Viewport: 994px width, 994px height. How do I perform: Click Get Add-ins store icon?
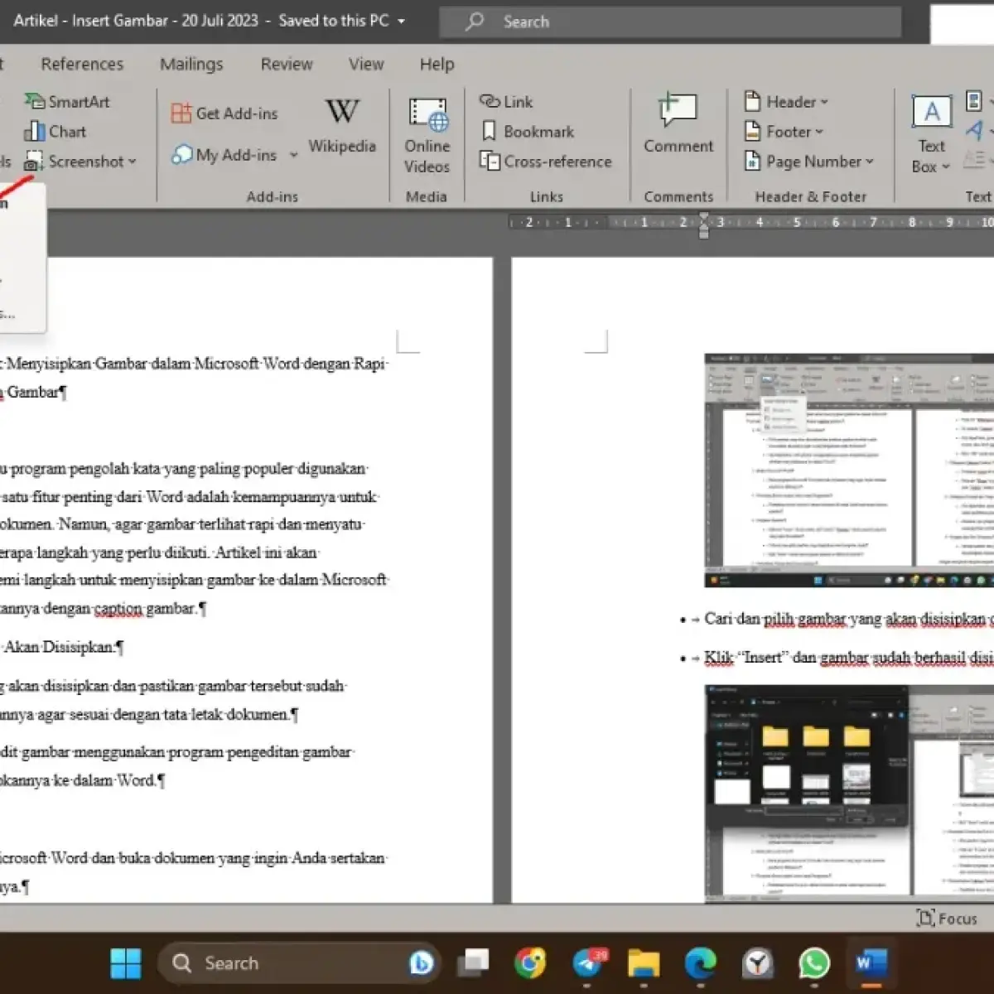[181, 113]
